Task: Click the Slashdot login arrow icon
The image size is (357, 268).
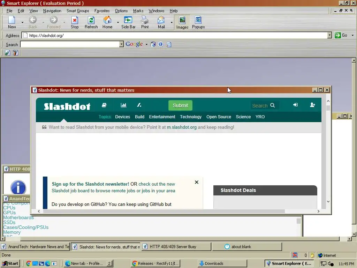Action: coord(295,105)
